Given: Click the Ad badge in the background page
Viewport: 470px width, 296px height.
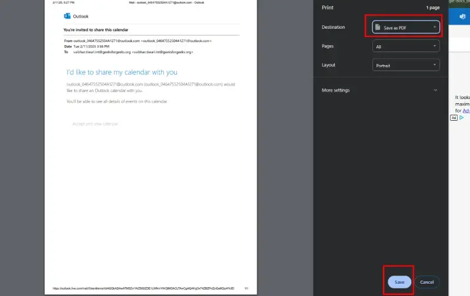Looking at the screenshot, I should click(454, 118).
